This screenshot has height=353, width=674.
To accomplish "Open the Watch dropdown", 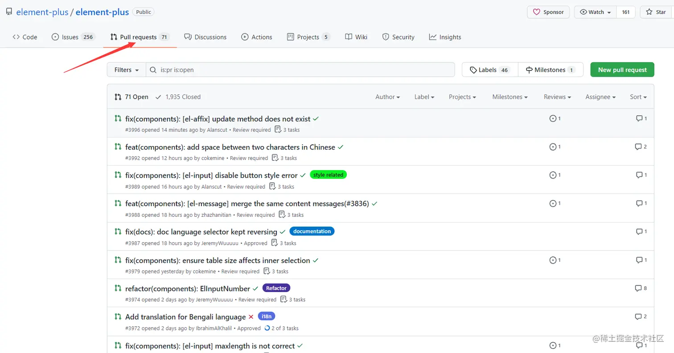I will click(x=595, y=12).
